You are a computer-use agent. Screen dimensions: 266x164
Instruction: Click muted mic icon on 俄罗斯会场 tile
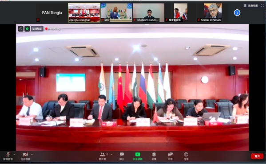(x=167, y=20)
